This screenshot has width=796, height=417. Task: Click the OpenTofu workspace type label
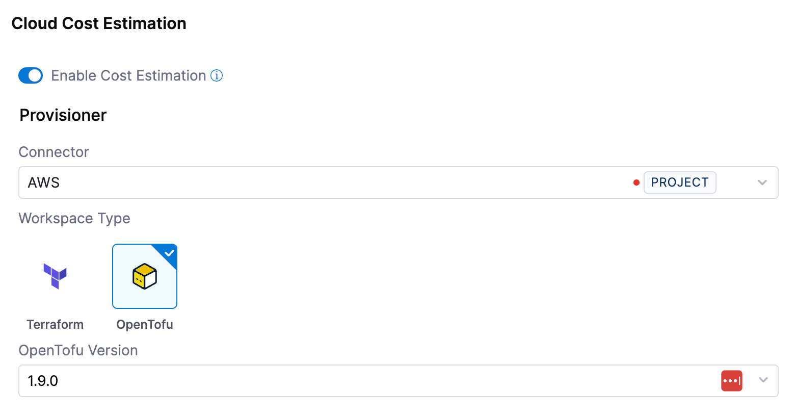145,325
